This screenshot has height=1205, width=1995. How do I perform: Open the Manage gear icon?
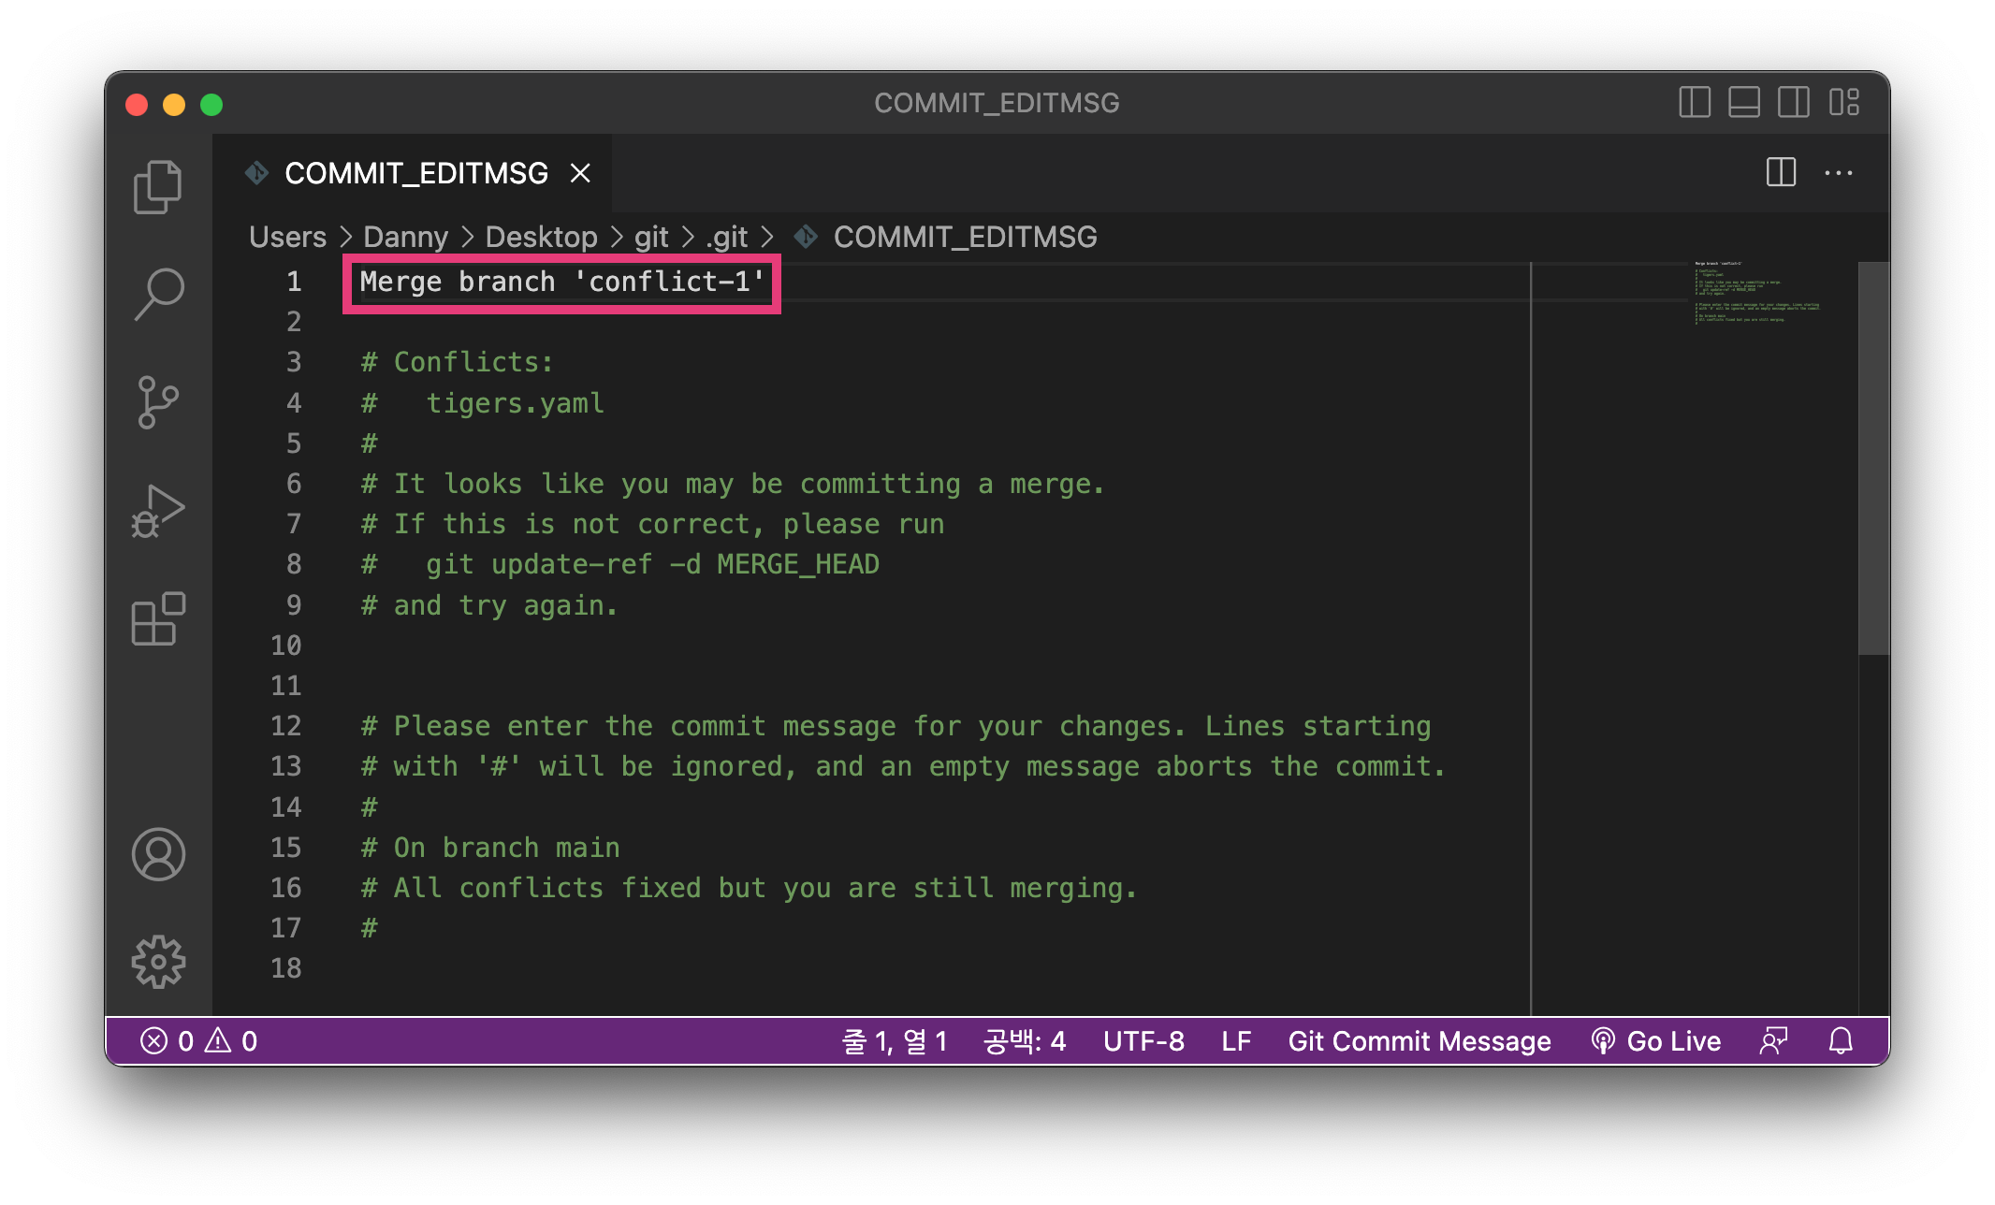pos(158,962)
